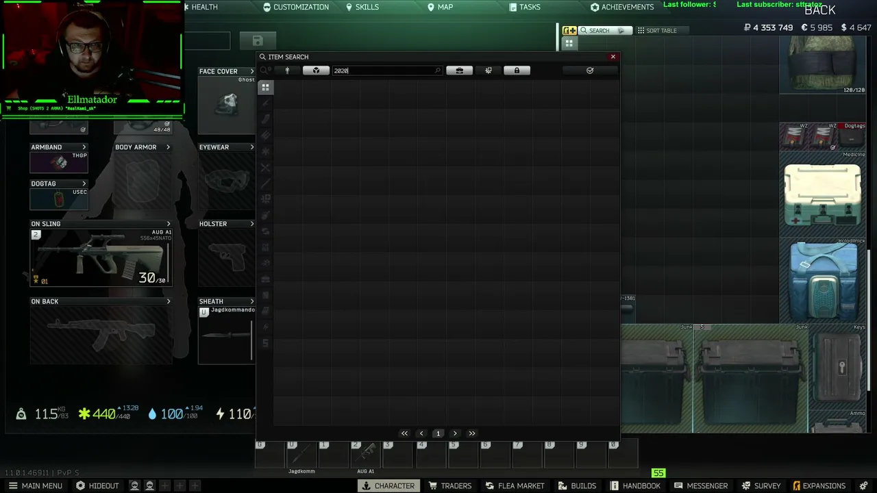
Task: Toggle the character filter in Item Search
Action: coord(287,71)
